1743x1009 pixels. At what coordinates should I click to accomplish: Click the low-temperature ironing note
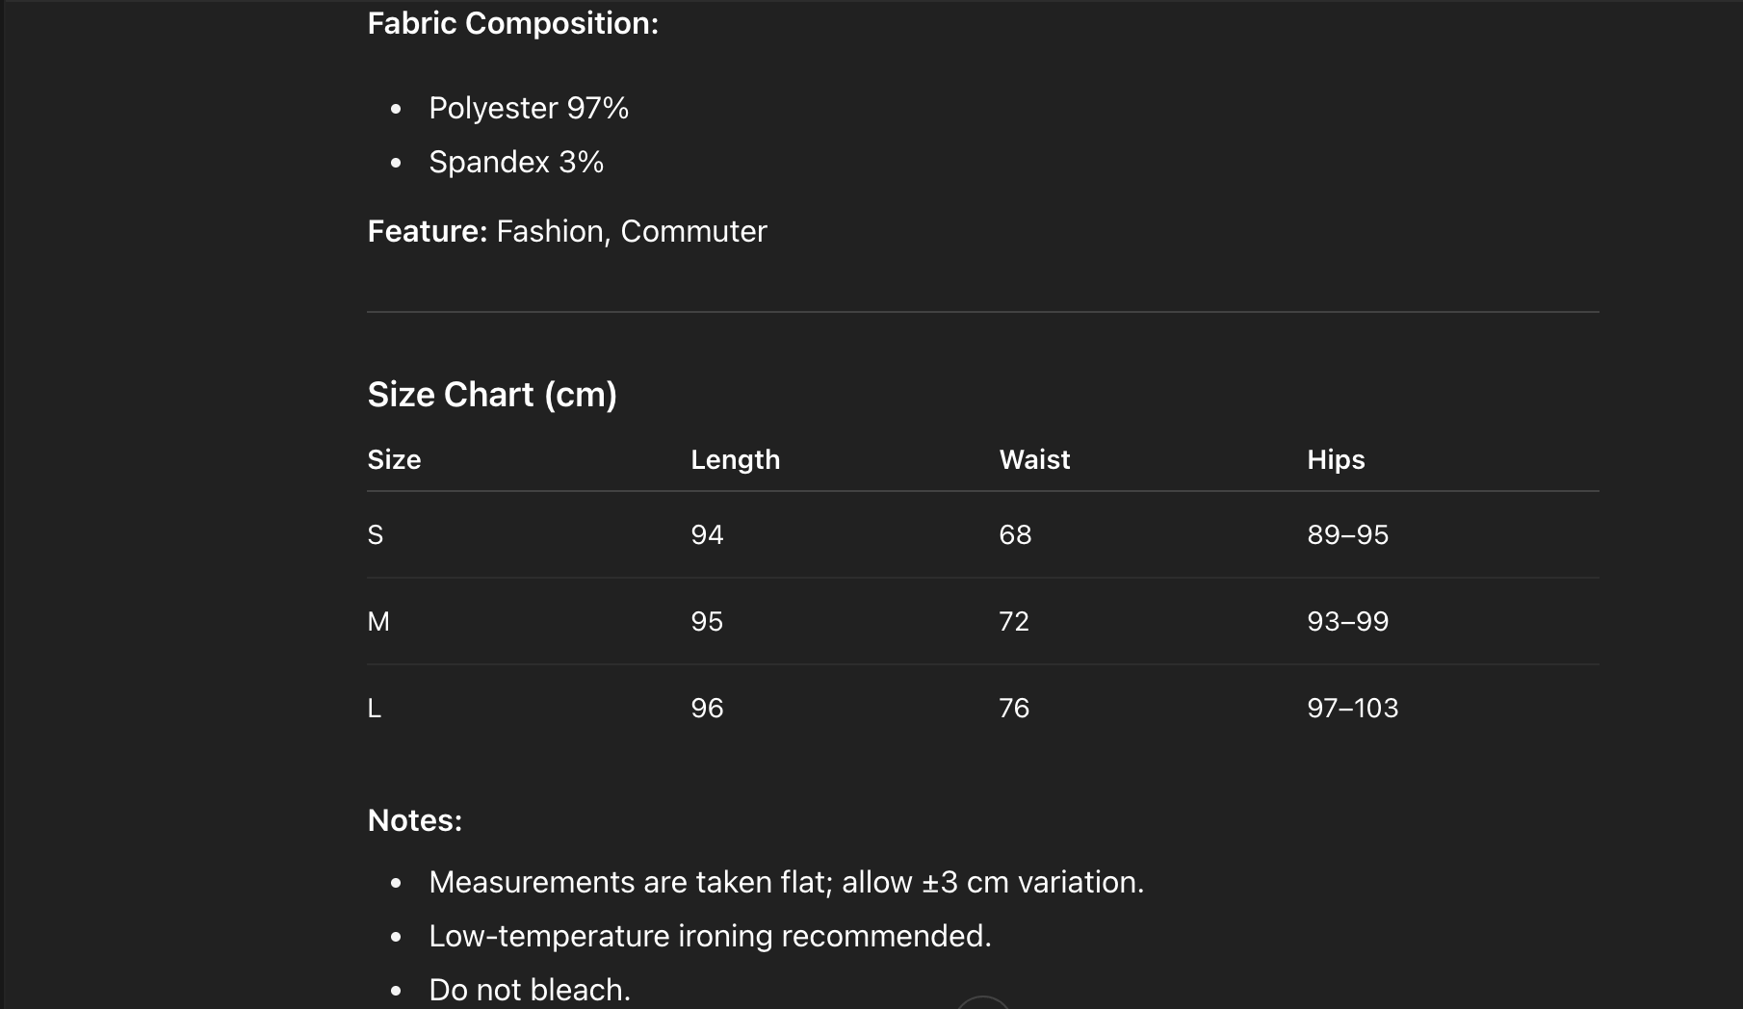coord(710,936)
